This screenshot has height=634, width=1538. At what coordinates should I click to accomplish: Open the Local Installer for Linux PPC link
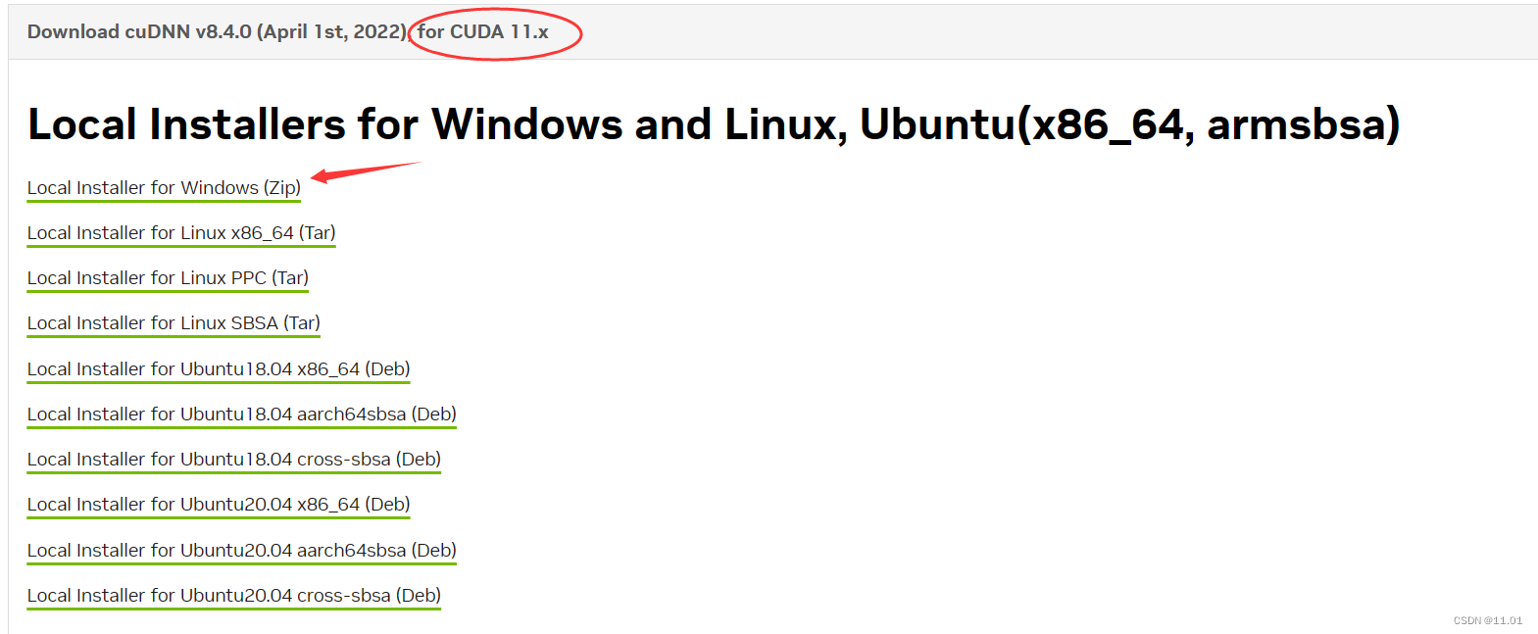[167, 278]
